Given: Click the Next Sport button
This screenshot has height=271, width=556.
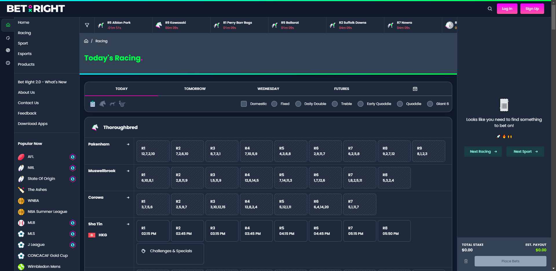Looking at the screenshot, I should click(525, 152).
